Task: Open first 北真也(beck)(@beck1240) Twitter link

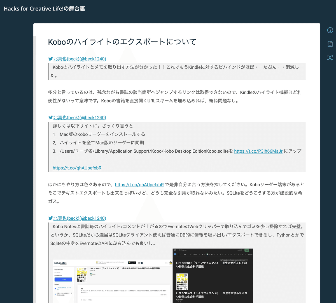Action: tap(80, 59)
